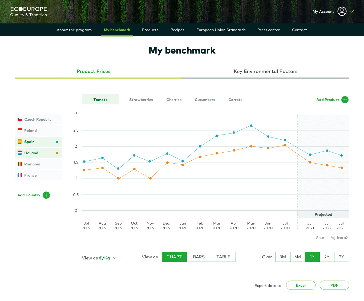Select the Strawberries product tab
The height and width of the screenshot is (301, 364).
click(141, 100)
